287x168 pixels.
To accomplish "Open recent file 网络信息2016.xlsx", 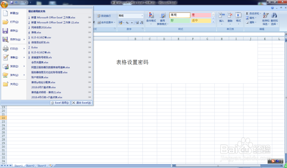I will click(x=41, y=28).
